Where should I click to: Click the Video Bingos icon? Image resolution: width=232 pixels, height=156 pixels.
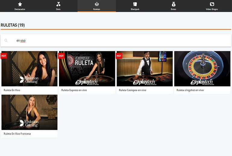tap(212, 4)
